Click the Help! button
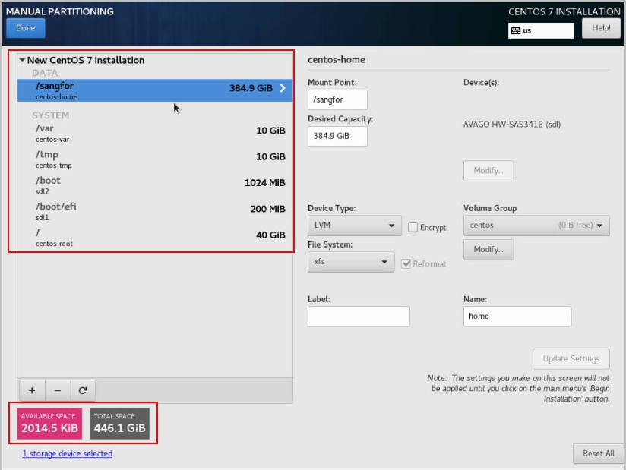The image size is (626, 470). tap(601, 28)
